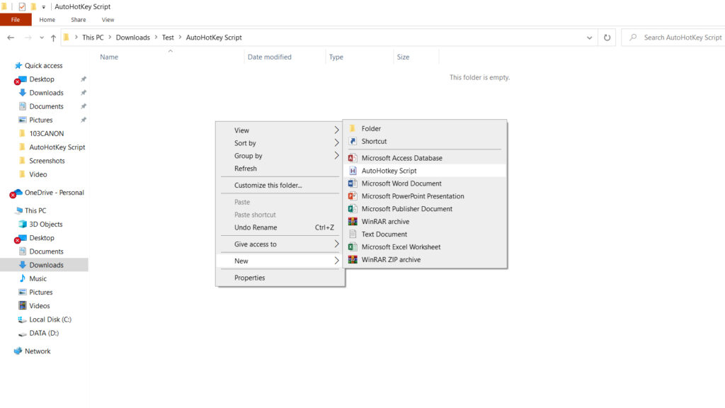
Task: Switch to the Share ribbon tab
Action: pos(79,20)
